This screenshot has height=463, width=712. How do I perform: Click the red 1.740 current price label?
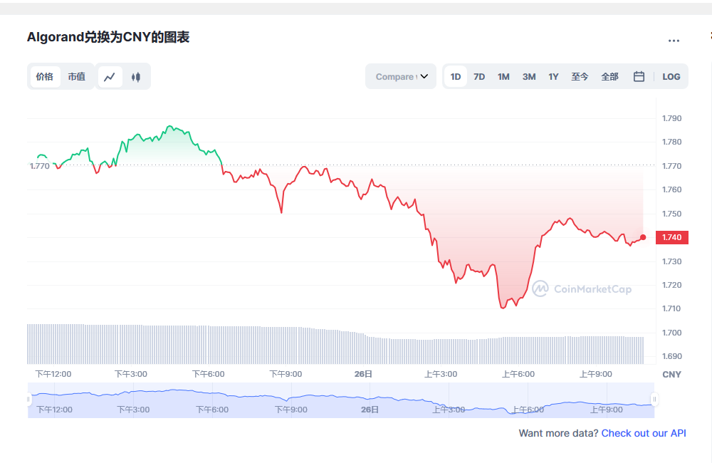(672, 237)
